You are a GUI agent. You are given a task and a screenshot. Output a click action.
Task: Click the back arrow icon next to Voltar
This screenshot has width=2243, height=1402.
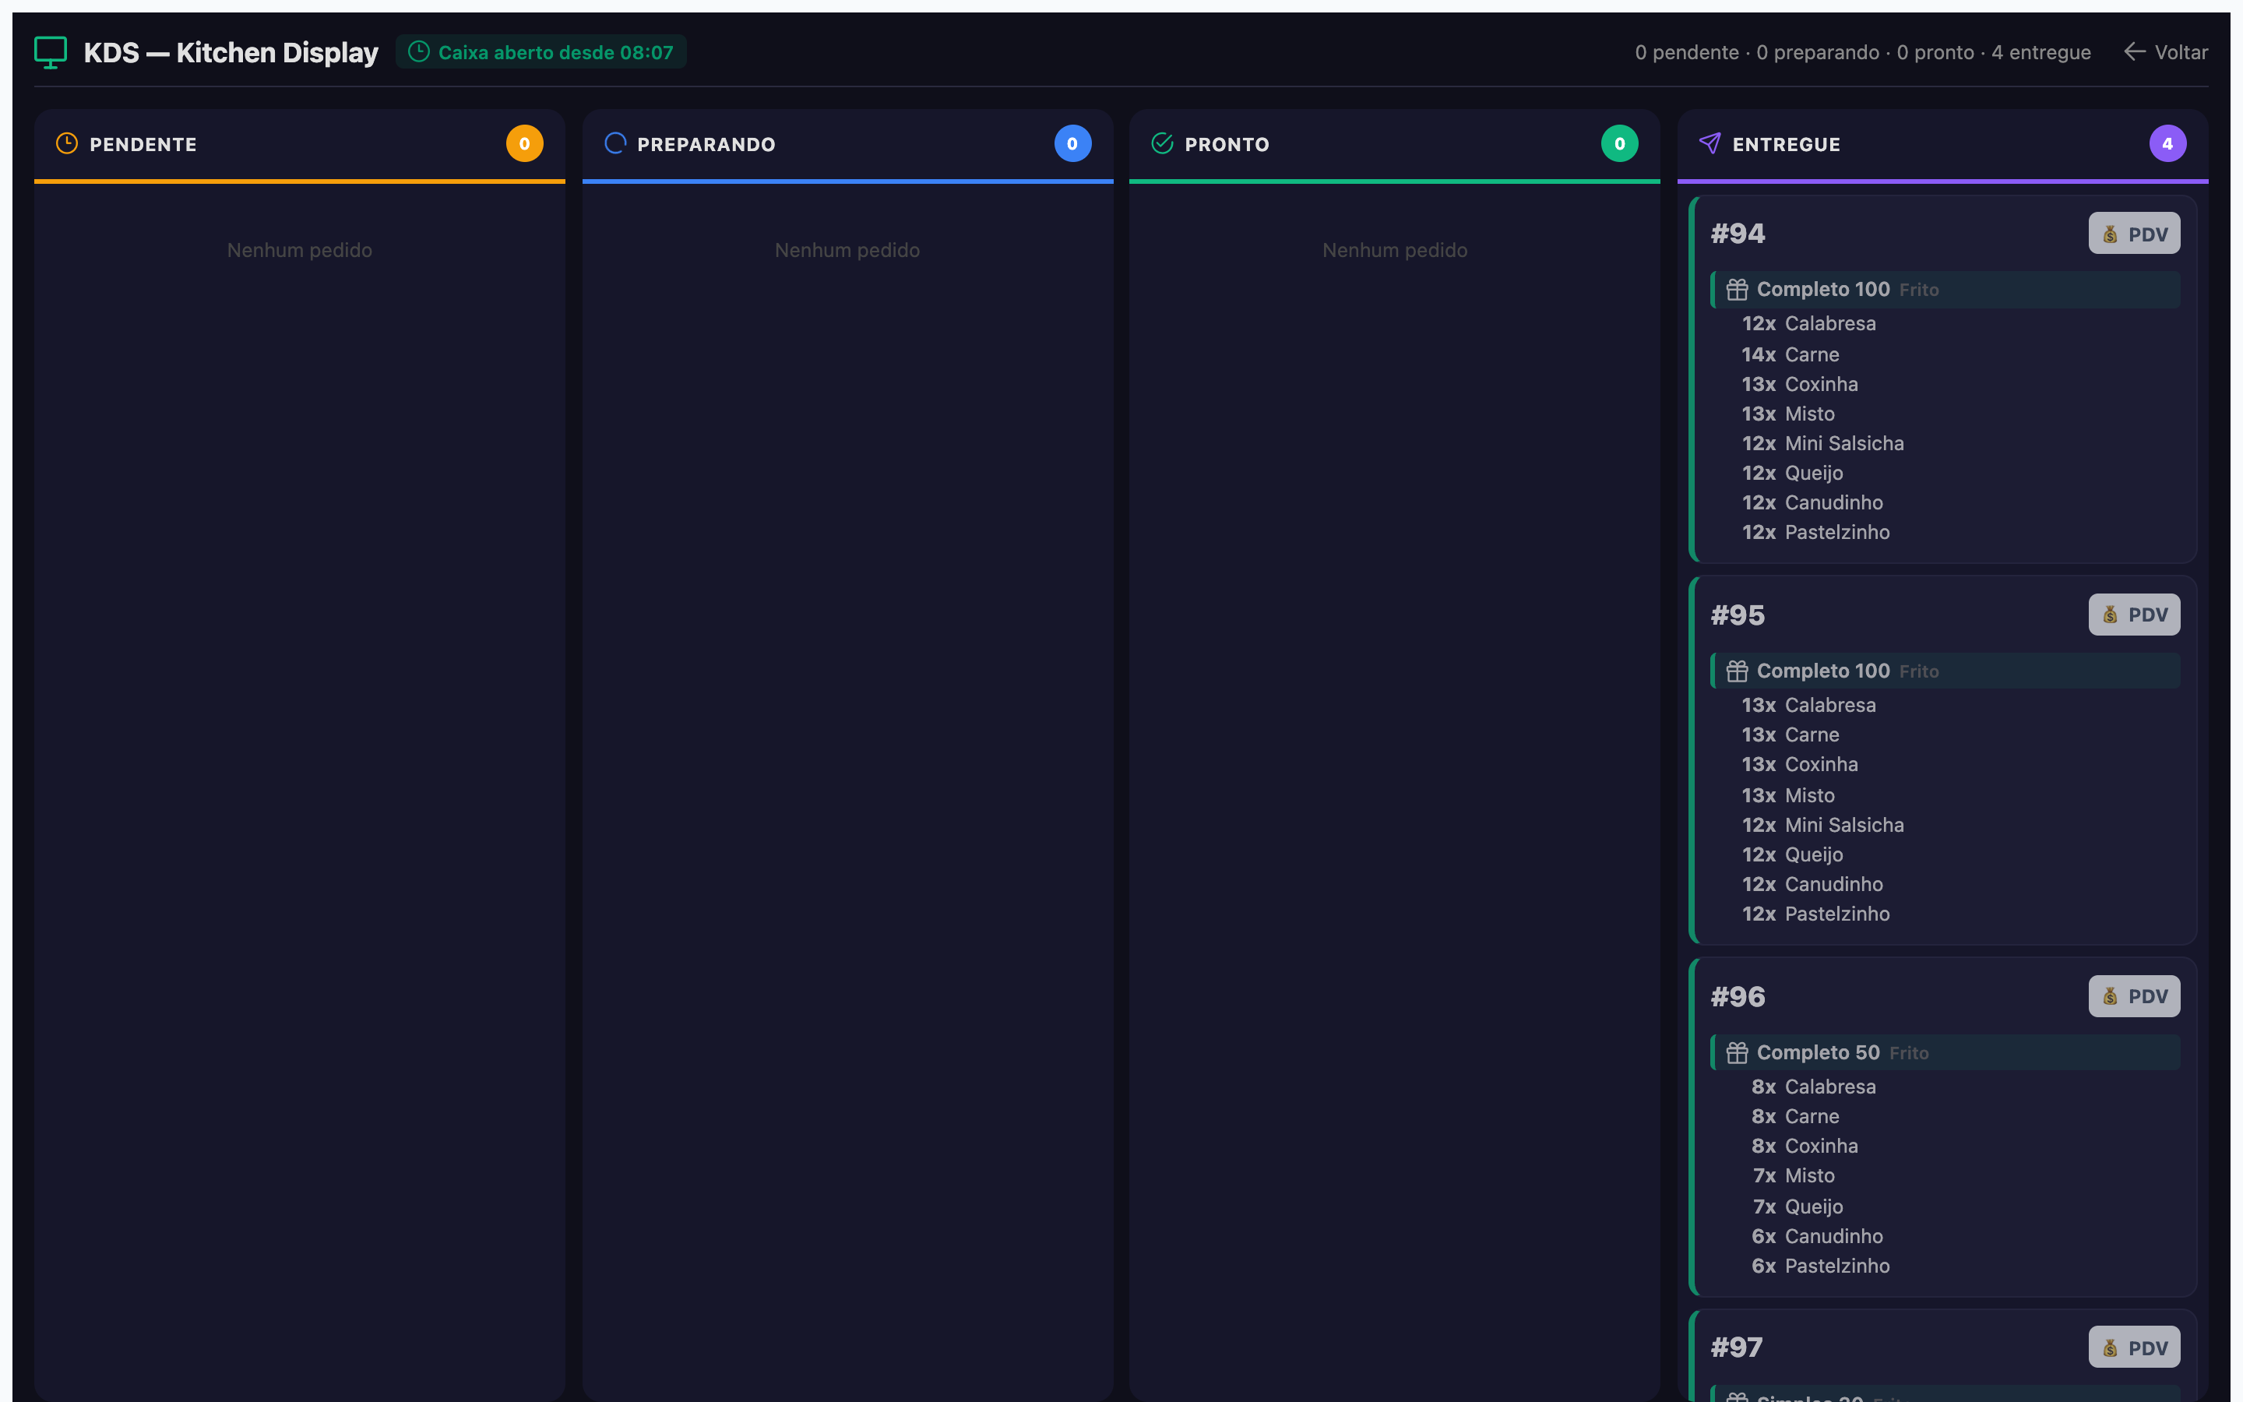[x=2135, y=52]
